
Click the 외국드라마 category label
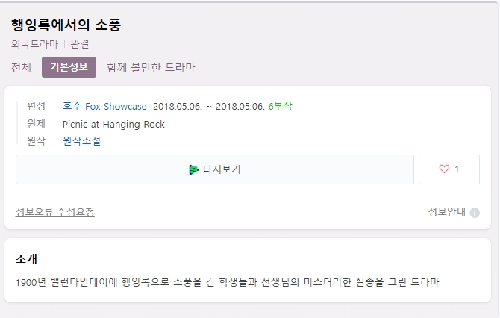click(35, 44)
